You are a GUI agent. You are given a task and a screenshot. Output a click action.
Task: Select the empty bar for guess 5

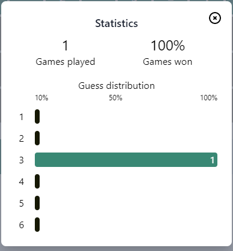(37, 203)
